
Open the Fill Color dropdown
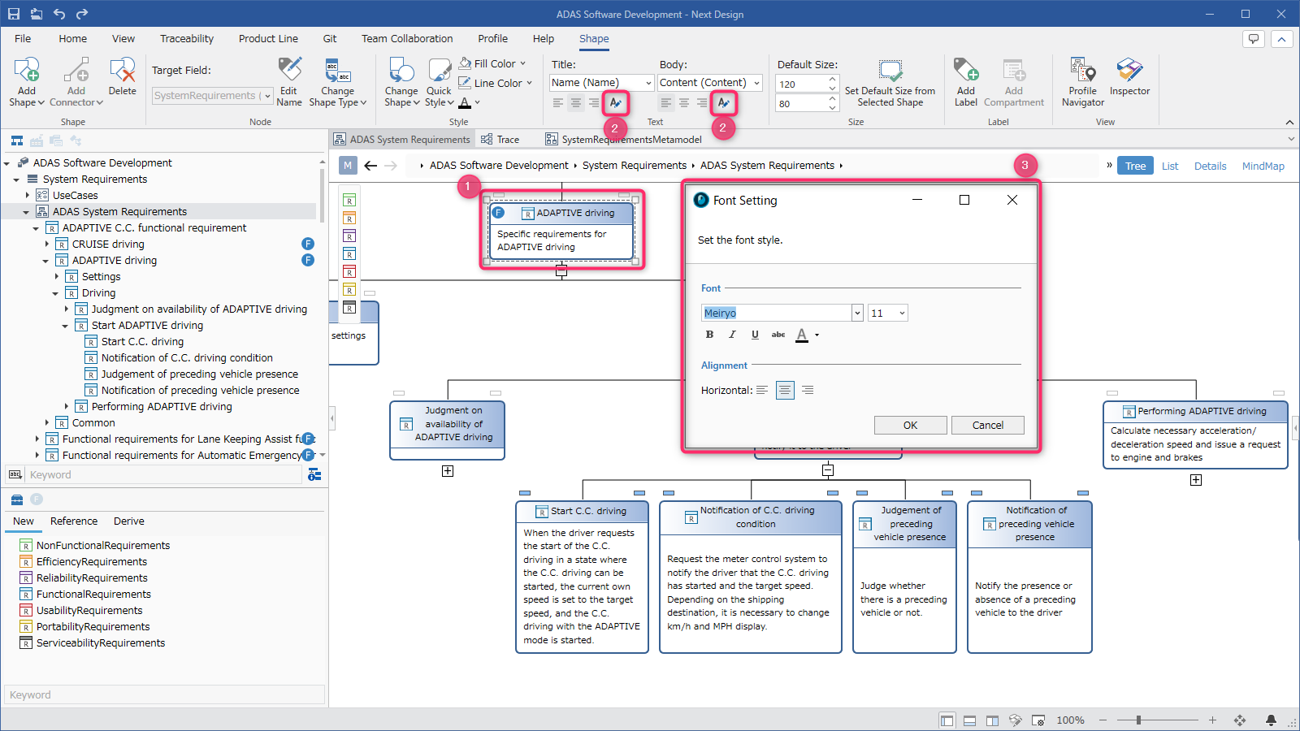click(522, 63)
